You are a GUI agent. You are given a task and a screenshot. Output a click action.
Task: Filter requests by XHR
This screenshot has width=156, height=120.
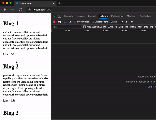tap(110, 27)
